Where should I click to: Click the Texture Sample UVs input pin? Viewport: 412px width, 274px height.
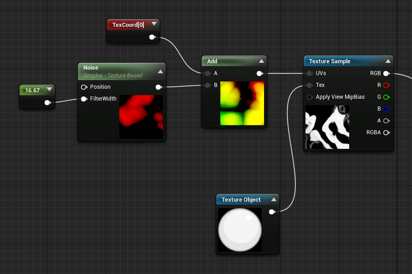coord(310,74)
